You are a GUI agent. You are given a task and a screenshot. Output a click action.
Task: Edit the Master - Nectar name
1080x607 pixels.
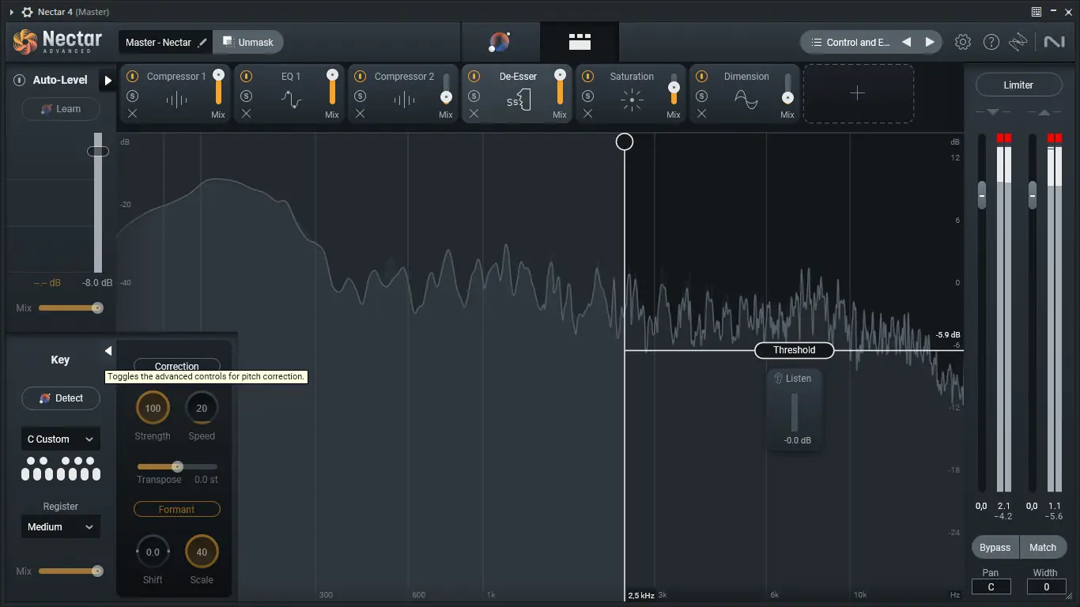pos(202,43)
